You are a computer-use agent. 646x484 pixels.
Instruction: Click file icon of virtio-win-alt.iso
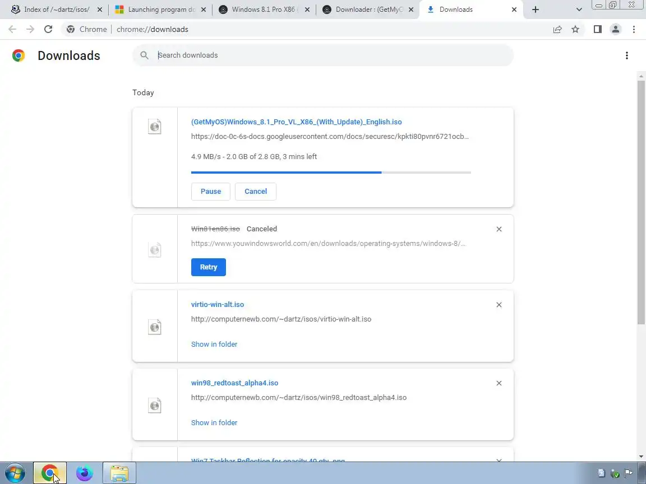155,327
